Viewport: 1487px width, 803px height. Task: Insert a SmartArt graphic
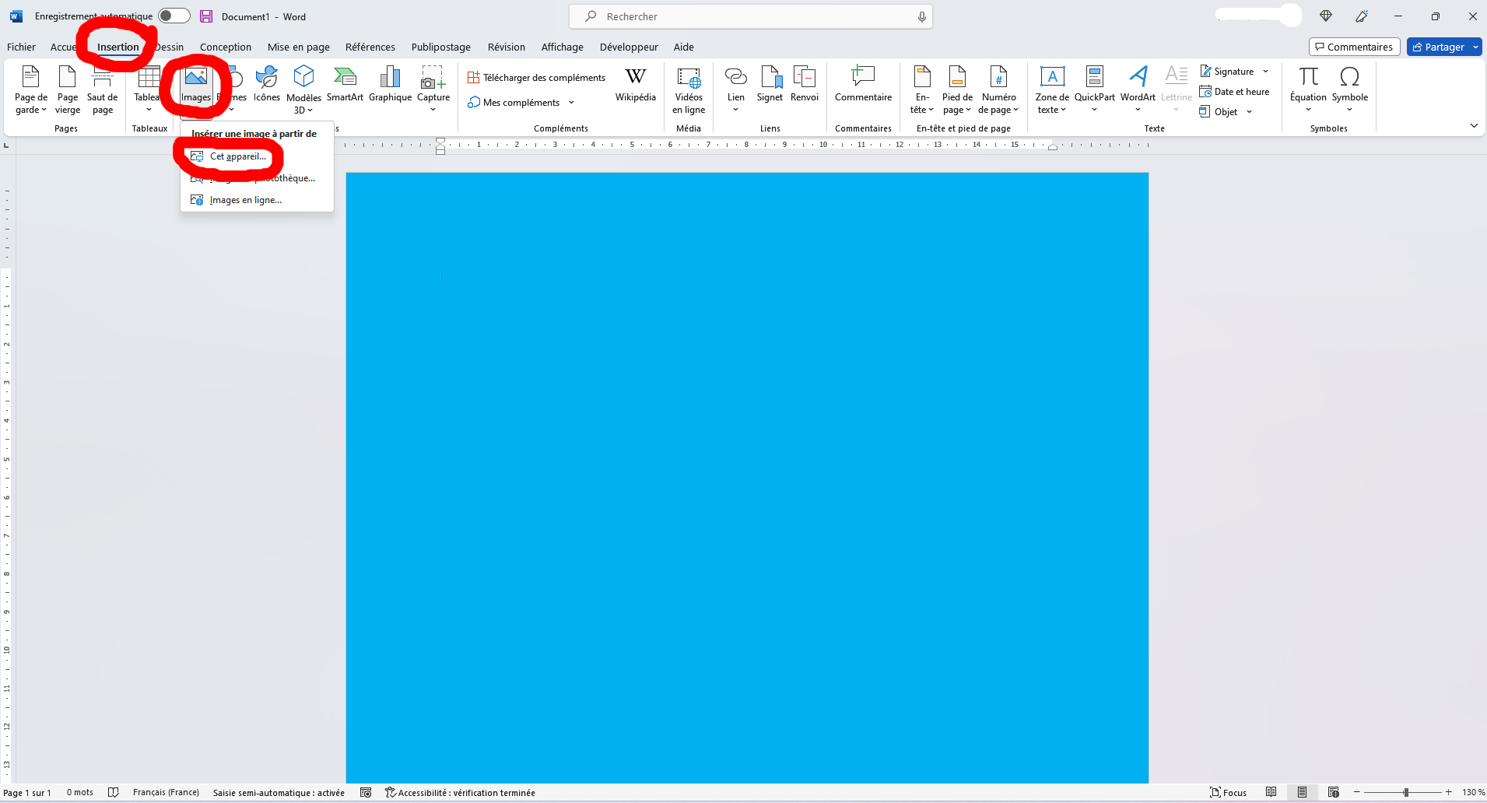coord(345,85)
